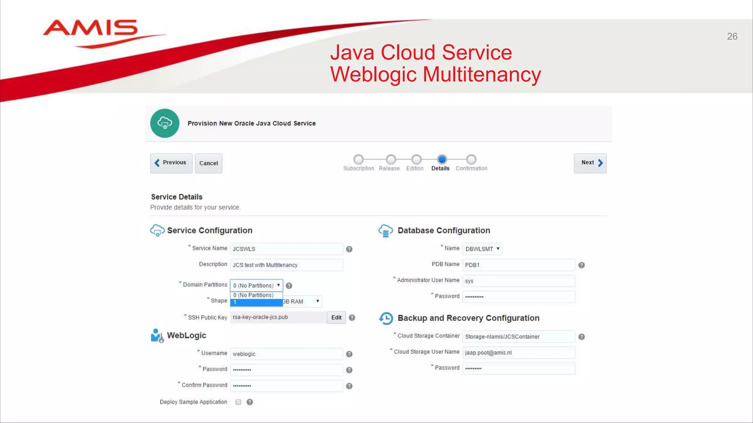The height and width of the screenshot is (423, 753).
Task: Focus the cloud storage Password field
Action: [x=519, y=368]
